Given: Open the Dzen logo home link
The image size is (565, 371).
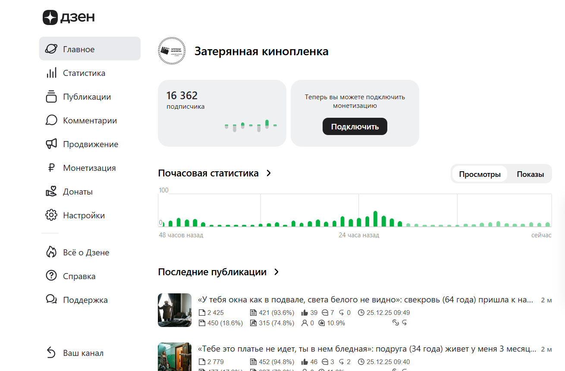Looking at the screenshot, I should [x=69, y=17].
